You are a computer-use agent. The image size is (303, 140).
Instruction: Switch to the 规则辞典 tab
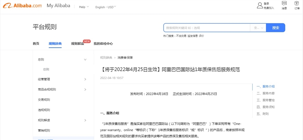pos(55,44)
